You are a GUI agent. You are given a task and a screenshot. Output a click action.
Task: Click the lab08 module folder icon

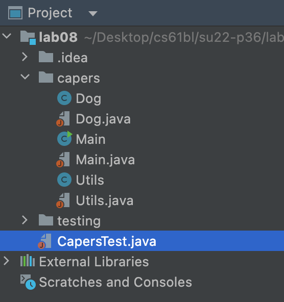(28, 38)
